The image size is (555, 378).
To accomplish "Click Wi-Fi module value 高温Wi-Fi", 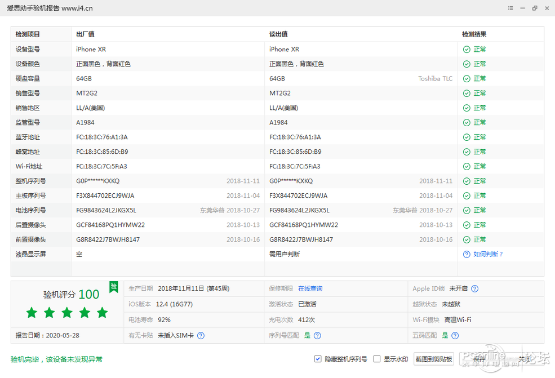I will click(x=458, y=320).
